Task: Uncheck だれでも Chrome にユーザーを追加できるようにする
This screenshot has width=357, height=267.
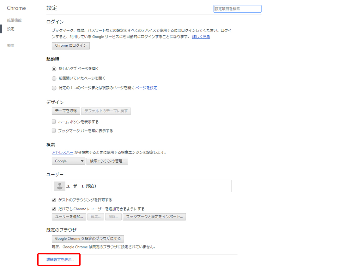Action: point(54,209)
